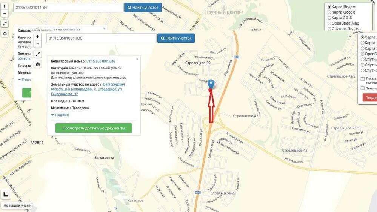The image size is (377, 212).
Task: Click Посмотреть доступные документы button
Action: [94, 128]
